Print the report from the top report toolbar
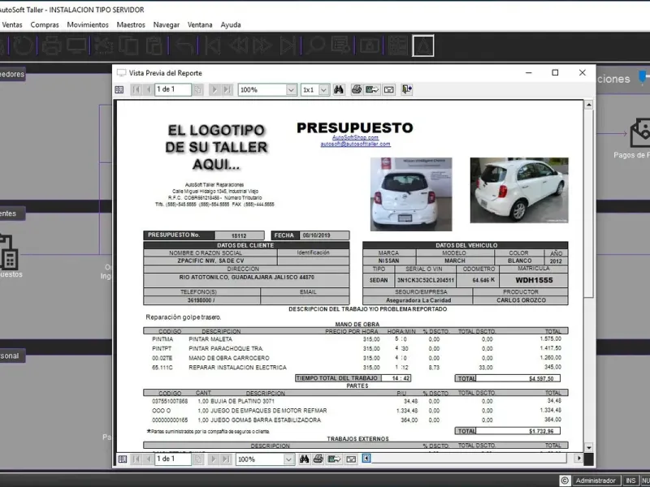Viewport: 650px width, 487px height. click(356, 89)
